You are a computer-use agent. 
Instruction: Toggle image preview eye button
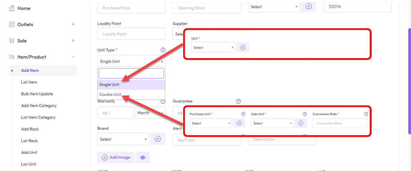coord(143,157)
